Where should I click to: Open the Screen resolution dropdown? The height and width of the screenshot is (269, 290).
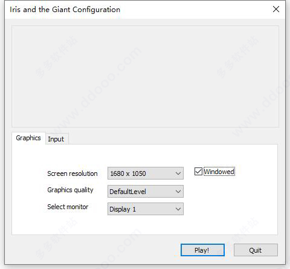pos(146,173)
